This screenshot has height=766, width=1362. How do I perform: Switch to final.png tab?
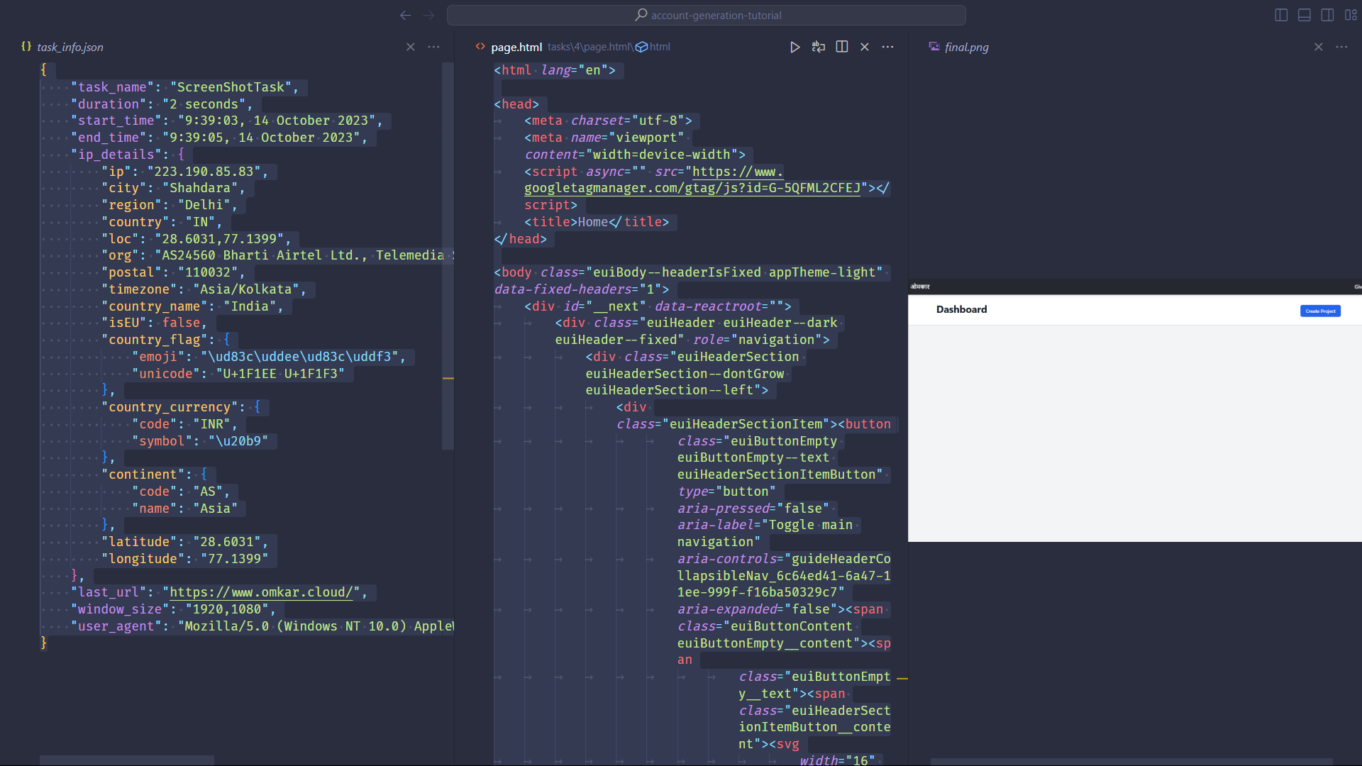click(x=965, y=47)
